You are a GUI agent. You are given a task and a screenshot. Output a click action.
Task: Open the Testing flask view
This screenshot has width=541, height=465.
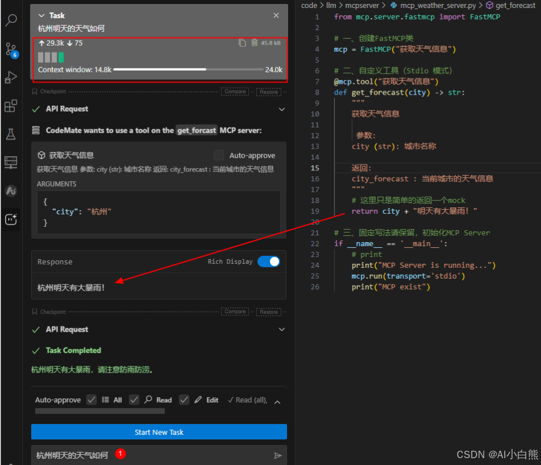point(11,134)
